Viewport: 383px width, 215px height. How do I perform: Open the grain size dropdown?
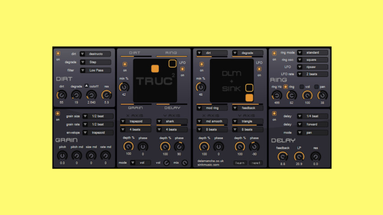coord(98,116)
